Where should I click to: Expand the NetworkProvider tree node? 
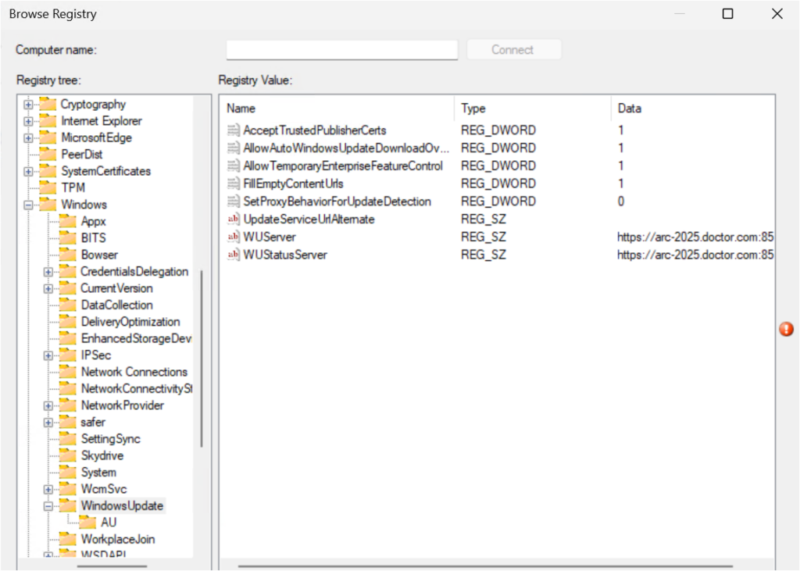click(x=48, y=405)
